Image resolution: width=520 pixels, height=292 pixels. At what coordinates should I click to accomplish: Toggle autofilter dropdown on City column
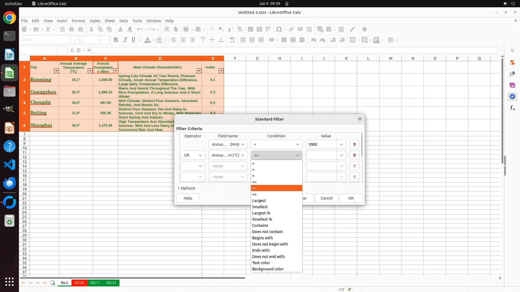coord(56,71)
